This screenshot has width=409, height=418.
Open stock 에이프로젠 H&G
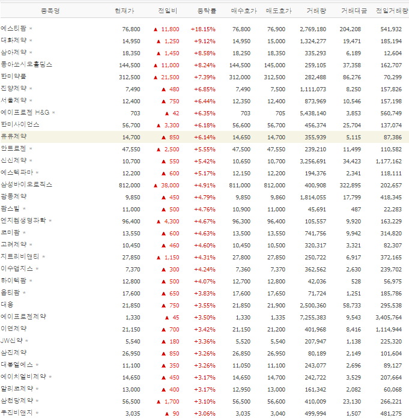pyautogui.click(x=25, y=112)
